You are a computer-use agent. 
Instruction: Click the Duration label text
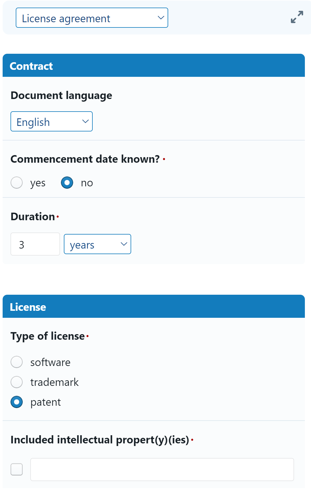(33, 217)
